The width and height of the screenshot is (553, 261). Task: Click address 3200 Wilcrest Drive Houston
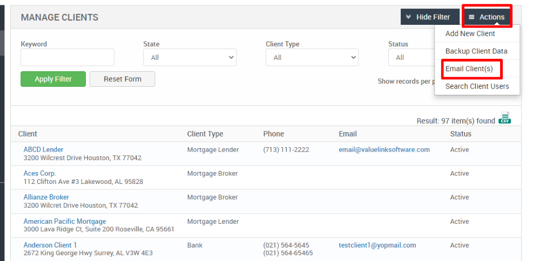83,158
